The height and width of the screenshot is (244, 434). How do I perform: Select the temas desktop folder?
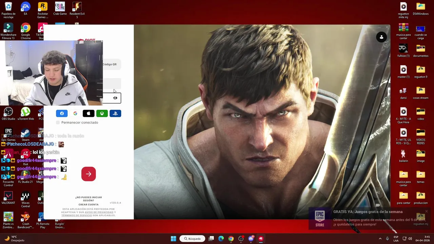[420, 177]
